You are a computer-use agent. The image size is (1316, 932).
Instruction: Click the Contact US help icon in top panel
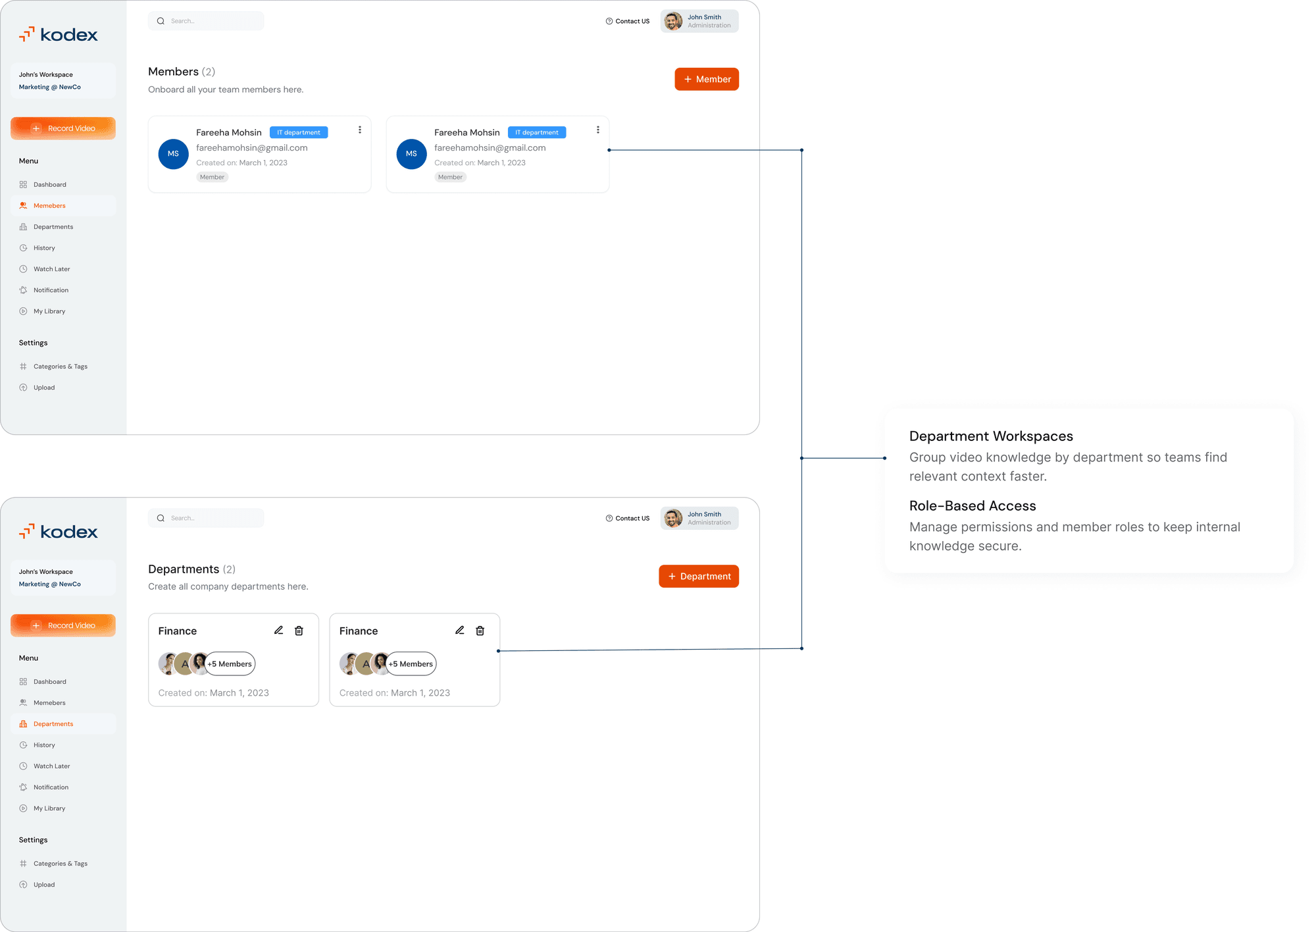(x=609, y=21)
